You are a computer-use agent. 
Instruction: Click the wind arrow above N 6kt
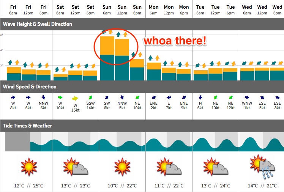tap(200, 98)
